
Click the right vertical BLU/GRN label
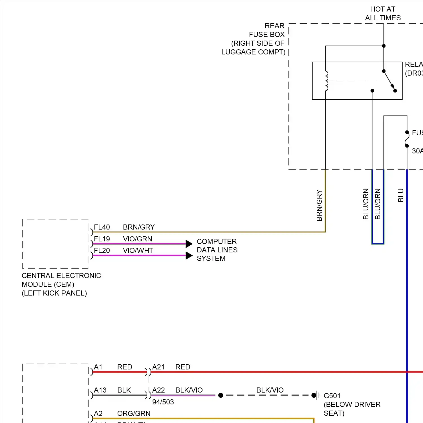[378, 204]
